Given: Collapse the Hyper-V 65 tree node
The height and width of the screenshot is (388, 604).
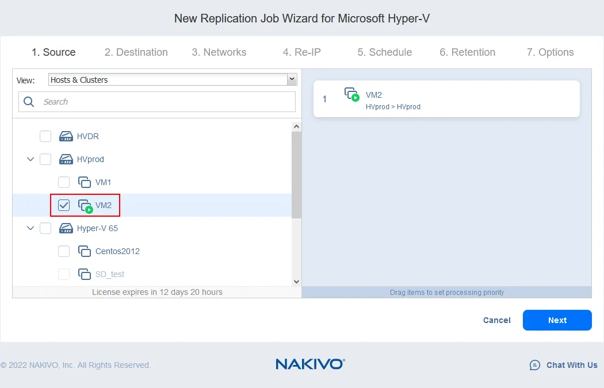Looking at the screenshot, I should (30, 228).
